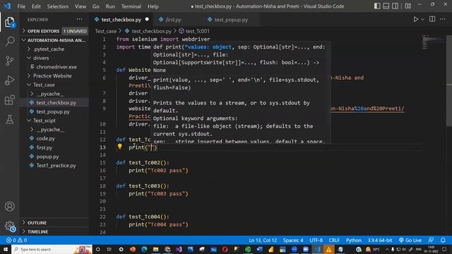Image resolution: width=452 pixels, height=254 pixels.
Task: Change UTF-8 file encoding
Action: [x=316, y=240]
